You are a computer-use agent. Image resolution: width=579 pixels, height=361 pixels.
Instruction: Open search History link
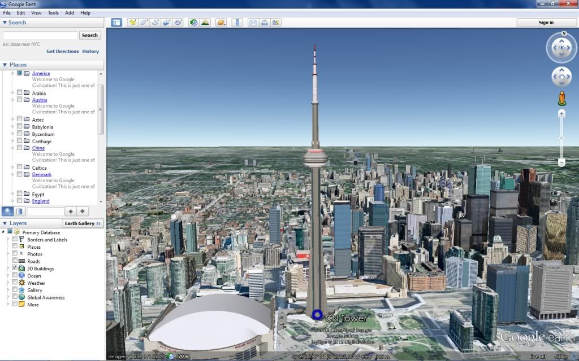[x=90, y=51]
